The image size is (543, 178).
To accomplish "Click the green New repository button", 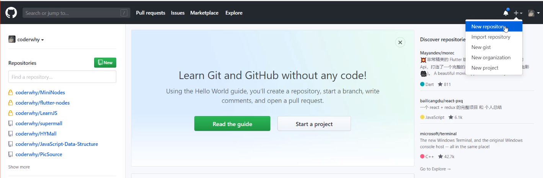I will coord(105,63).
